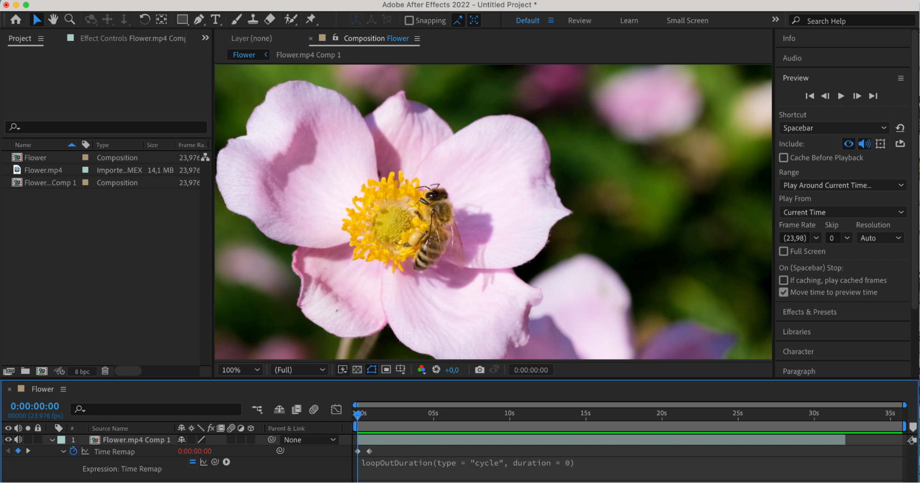Select the Puppet Pin tool
Viewport: 920px width, 483px height.
tap(311, 19)
